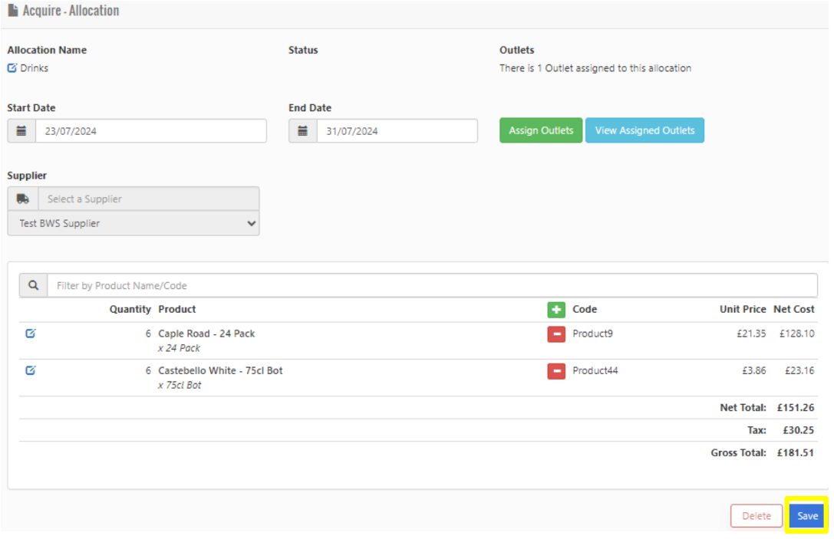834x539 pixels.
Task: Click the Delete button
Action: [756, 516]
